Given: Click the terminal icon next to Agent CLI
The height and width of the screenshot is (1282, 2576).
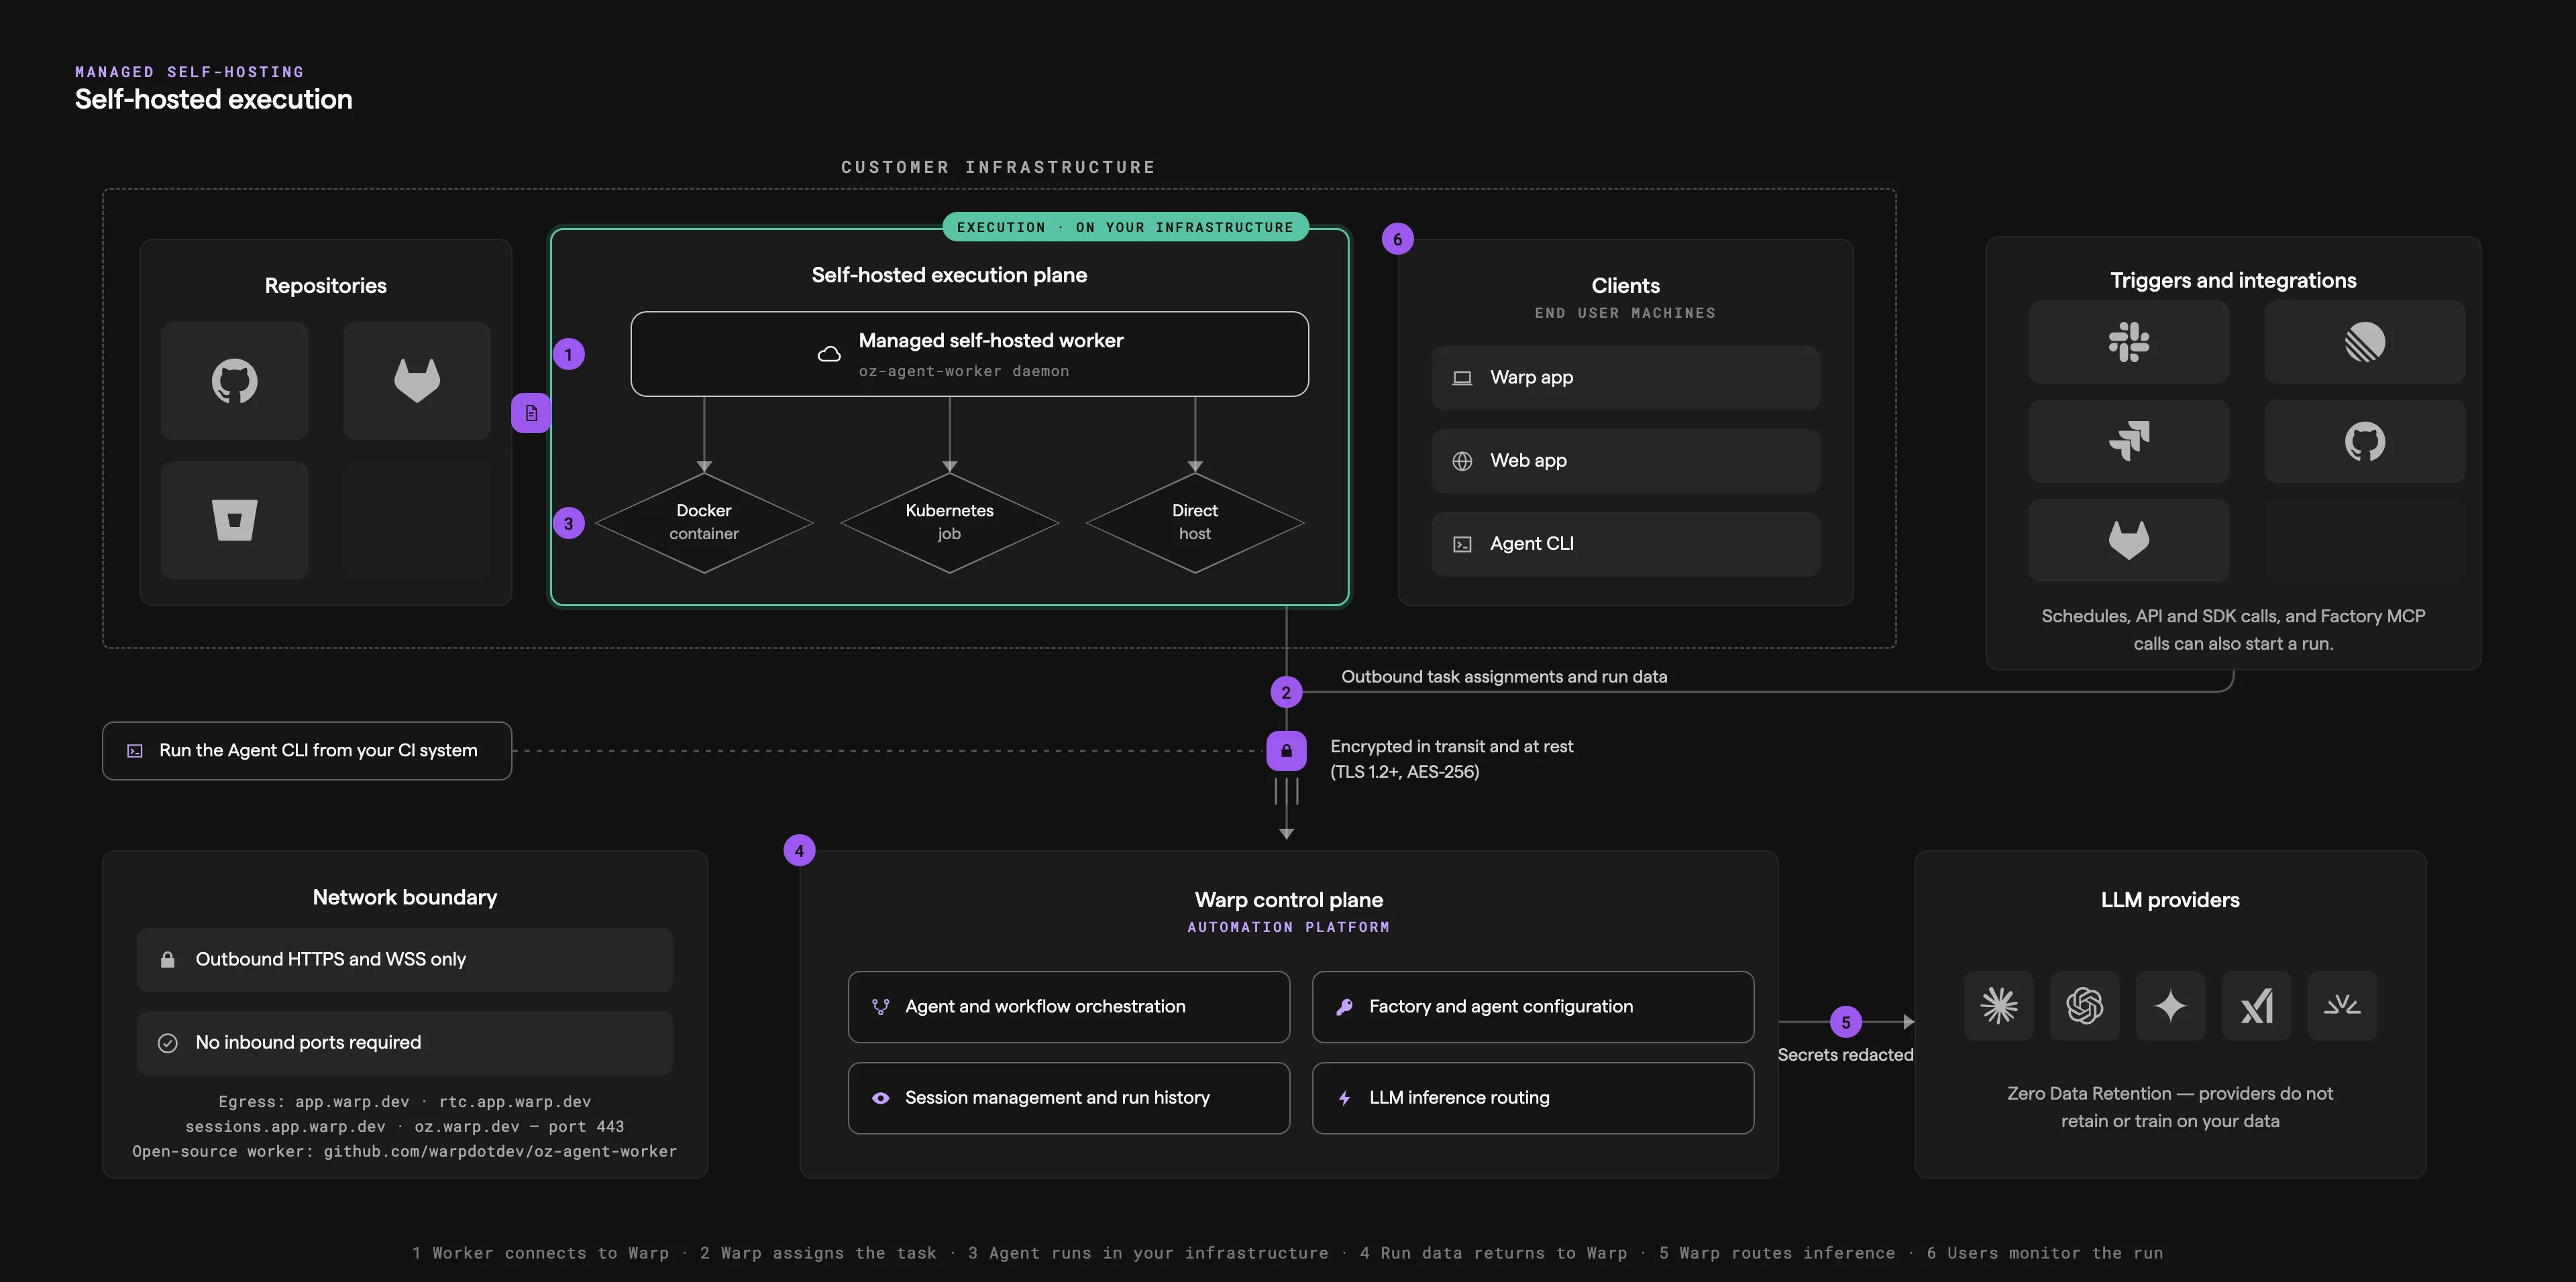Looking at the screenshot, I should point(1462,544).
